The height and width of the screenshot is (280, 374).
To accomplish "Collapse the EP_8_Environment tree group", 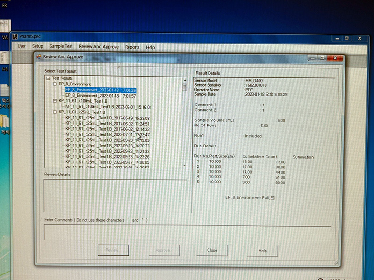I will click(x=55, y=84).
